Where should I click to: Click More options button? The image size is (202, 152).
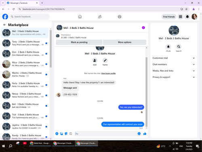tap(124, 42)
